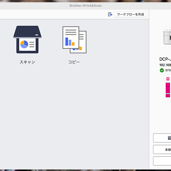
Task: Click the ワークフローを作成 button
Action: point(130,14)
